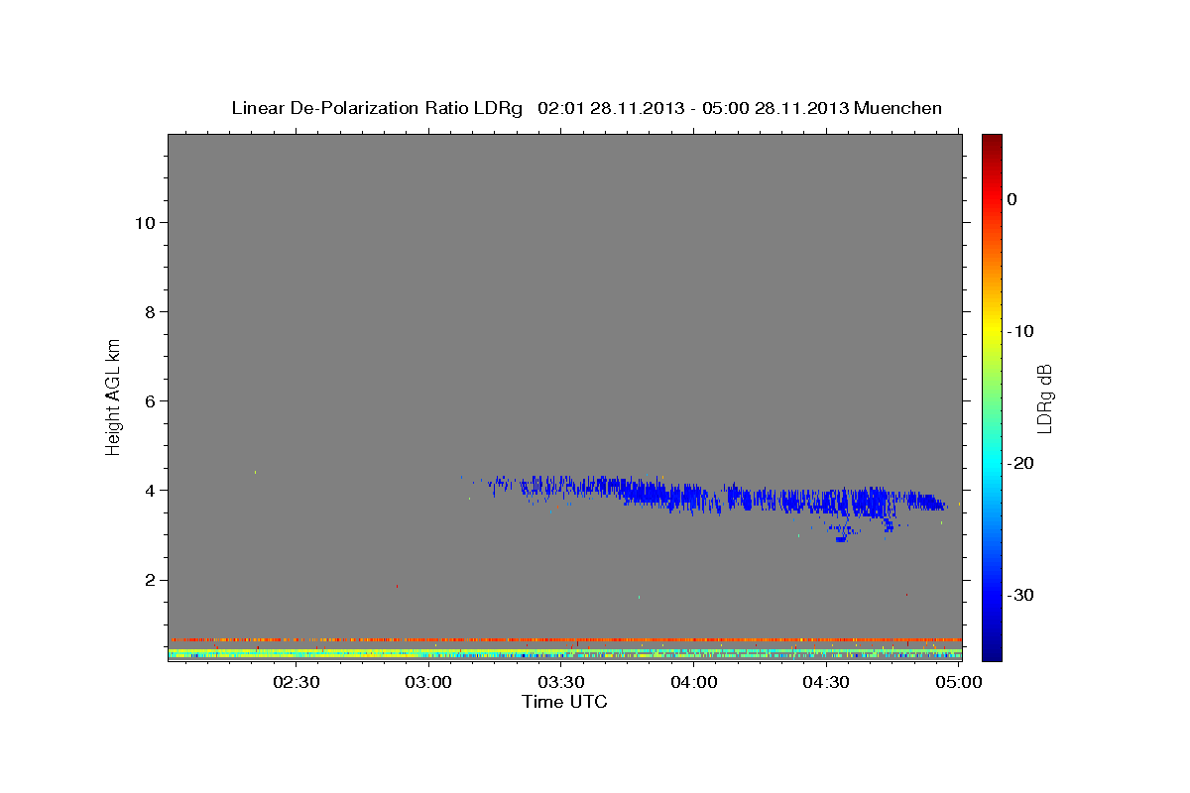1190x793 pixels.
Task: Click the "Time UTC" axis label
Action: pyautogui.click(x=564, y=702)
